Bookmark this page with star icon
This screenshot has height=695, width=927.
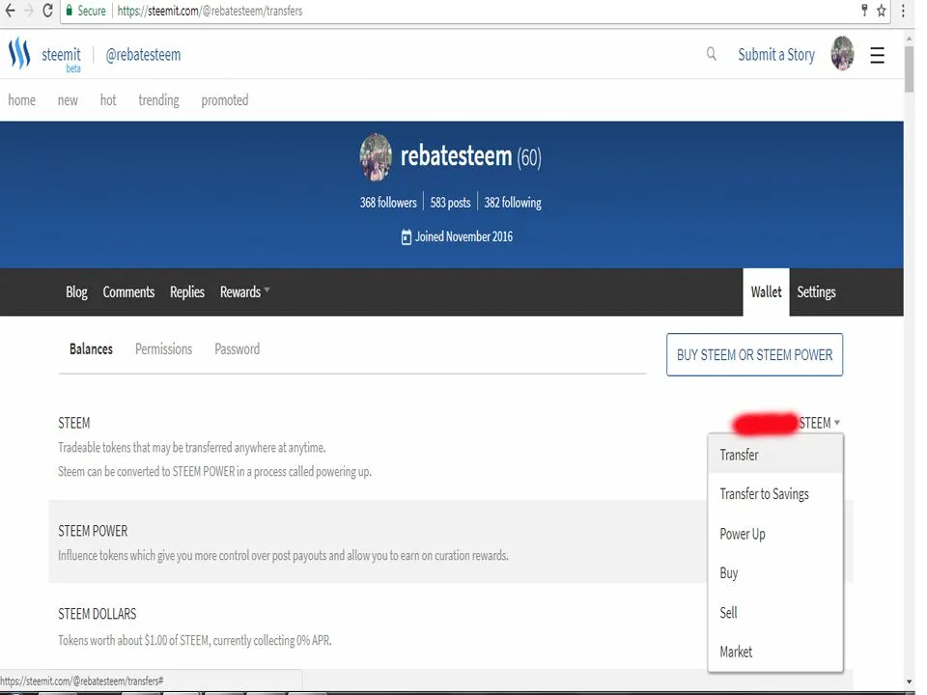(x=881, y=10)
